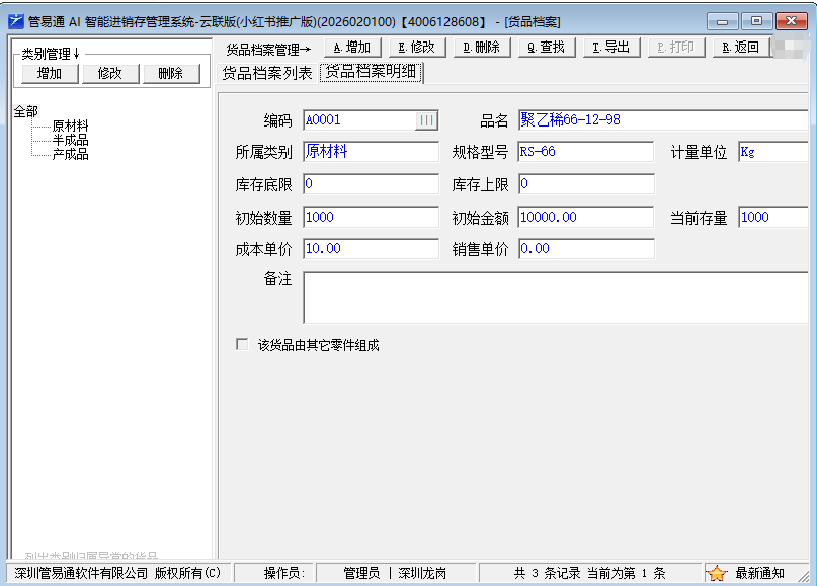This screenshot has width=817, height=586.
Task: Add a category with 类别管理 增加
Action: (50, 73)
